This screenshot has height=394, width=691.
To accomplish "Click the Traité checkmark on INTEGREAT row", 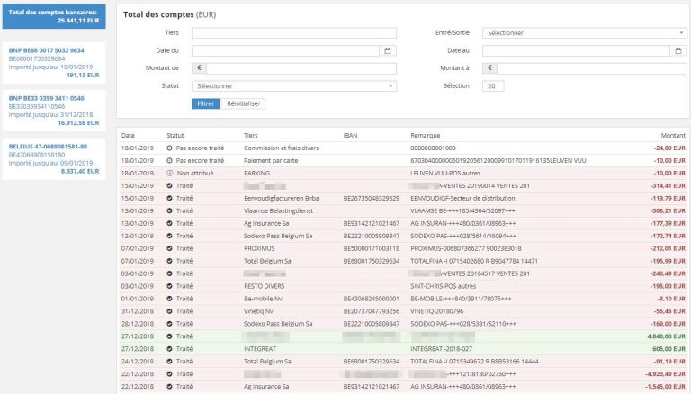I will tap(170, 348).
